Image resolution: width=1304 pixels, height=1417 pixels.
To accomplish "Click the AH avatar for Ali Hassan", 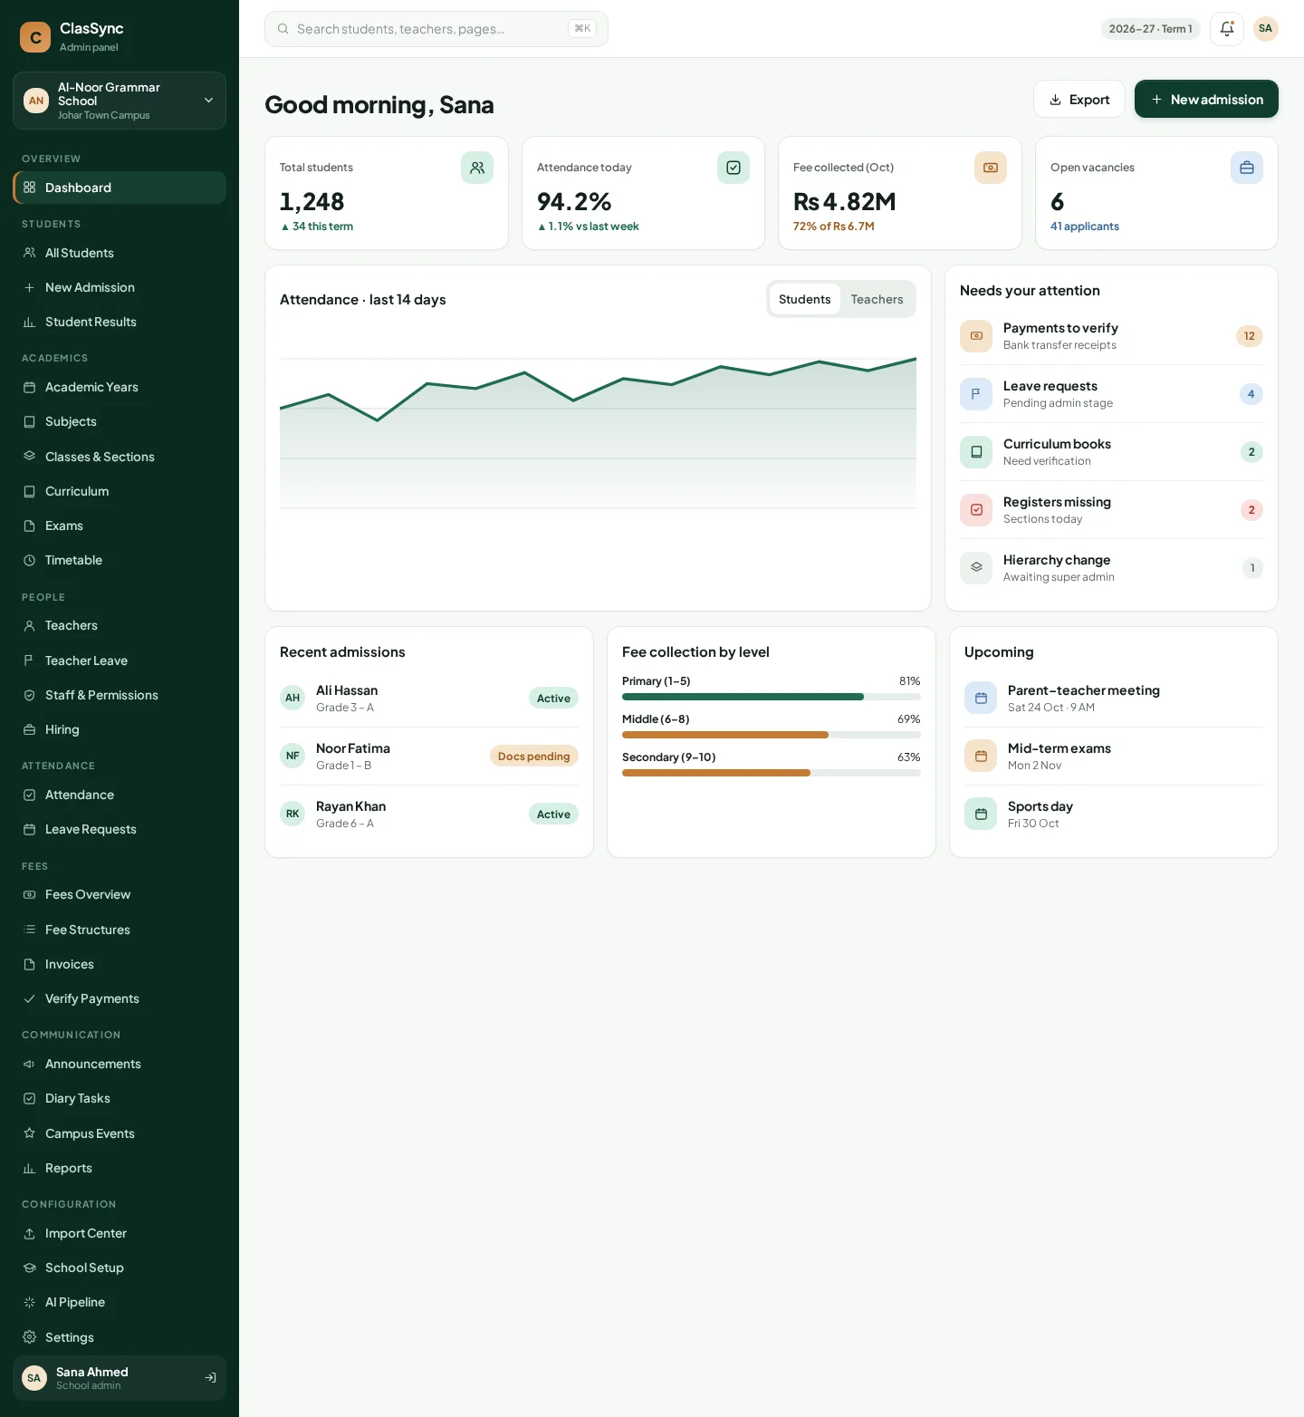I will (x=292, y=699).
